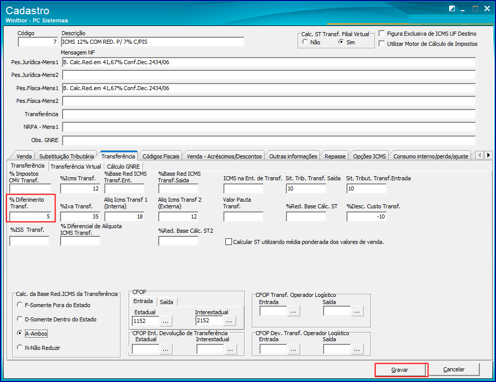Open lookup for CFOP Transf. Operador Logístico Saída
496x382 pixels.
pyautogui.click(x=357, y=311)
